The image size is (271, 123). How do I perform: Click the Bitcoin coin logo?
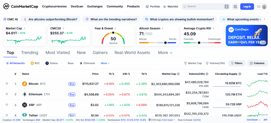[x=25, y=84]
